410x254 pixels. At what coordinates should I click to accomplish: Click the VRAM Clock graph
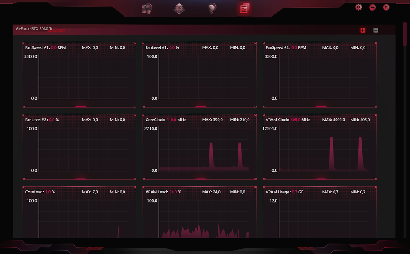pos(320,147)
